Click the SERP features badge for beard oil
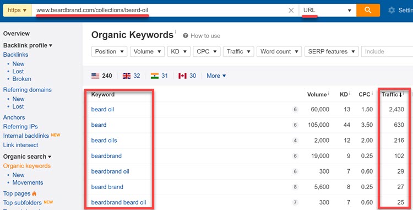This screenshot has width=413, height=210. pos(295,109)
